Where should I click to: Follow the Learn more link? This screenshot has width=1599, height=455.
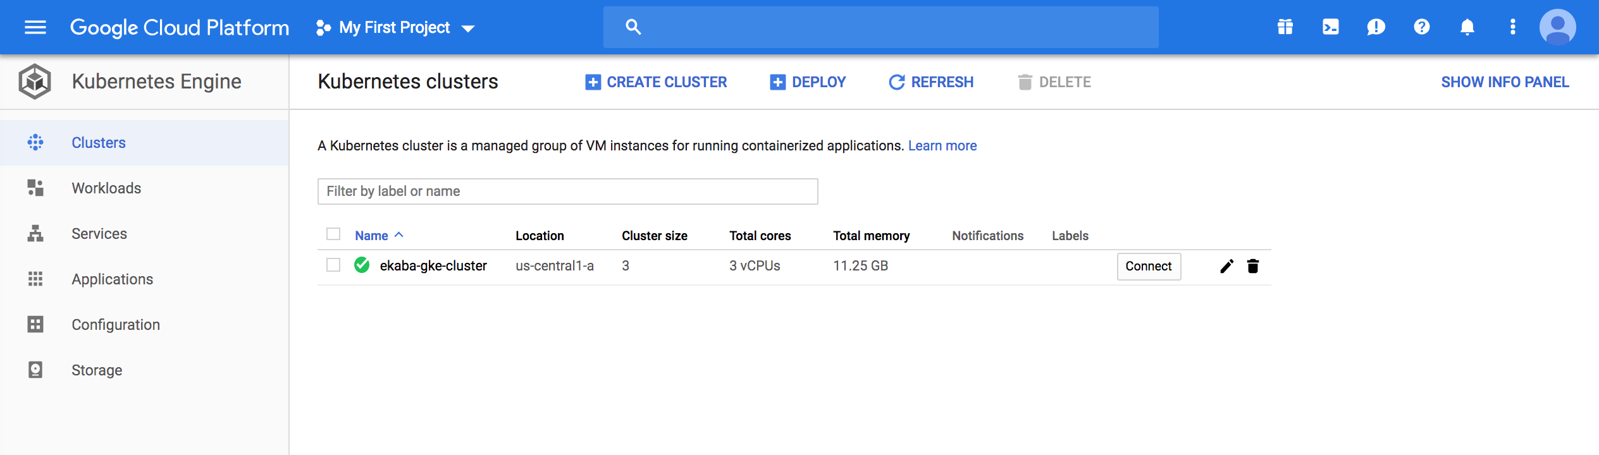(942, 146)
